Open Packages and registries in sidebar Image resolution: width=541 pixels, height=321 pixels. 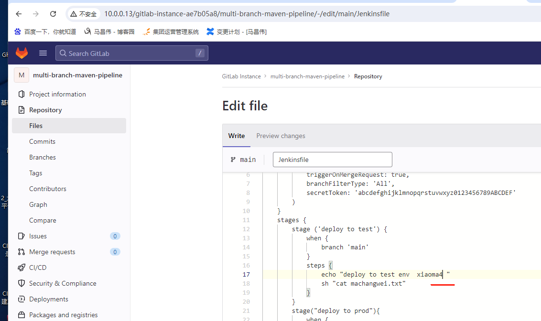(x=64, y=315)
